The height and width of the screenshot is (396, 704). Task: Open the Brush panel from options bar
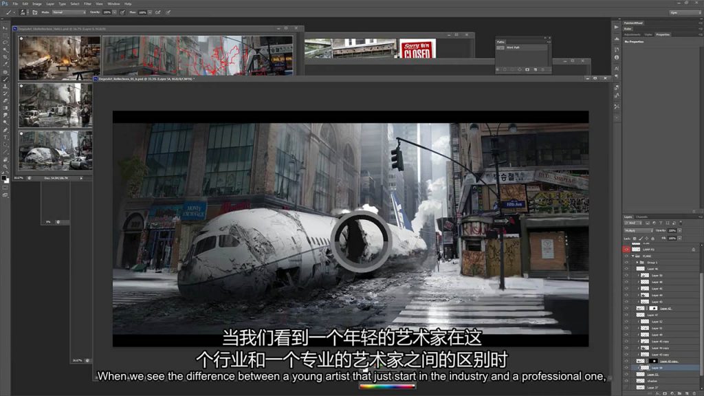(34, 12)
